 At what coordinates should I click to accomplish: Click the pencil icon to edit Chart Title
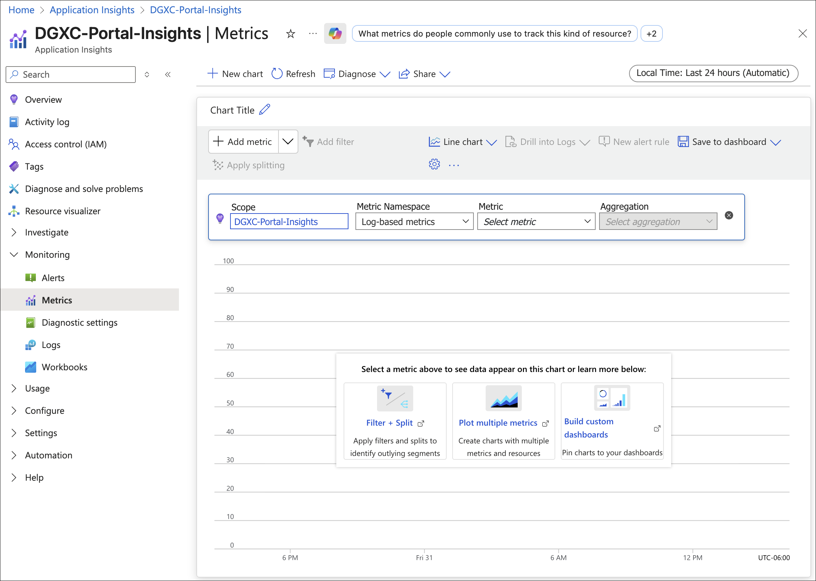(265, 110)
